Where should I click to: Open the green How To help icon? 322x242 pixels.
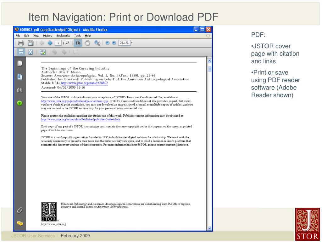[x=19, y=103]
